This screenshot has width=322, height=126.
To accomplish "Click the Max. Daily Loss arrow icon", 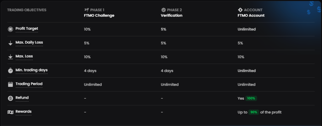I will (10, 43).
